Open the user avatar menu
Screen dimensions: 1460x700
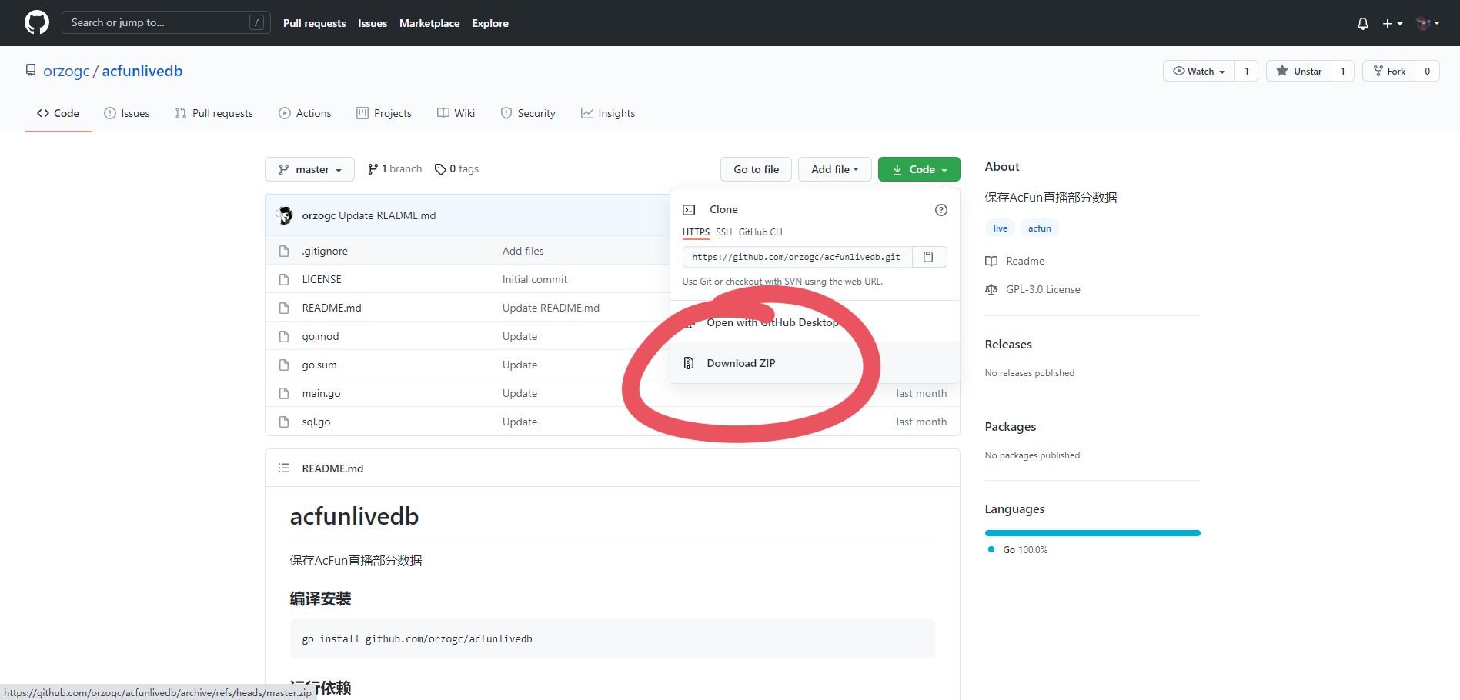click(x=1428, y=24)
